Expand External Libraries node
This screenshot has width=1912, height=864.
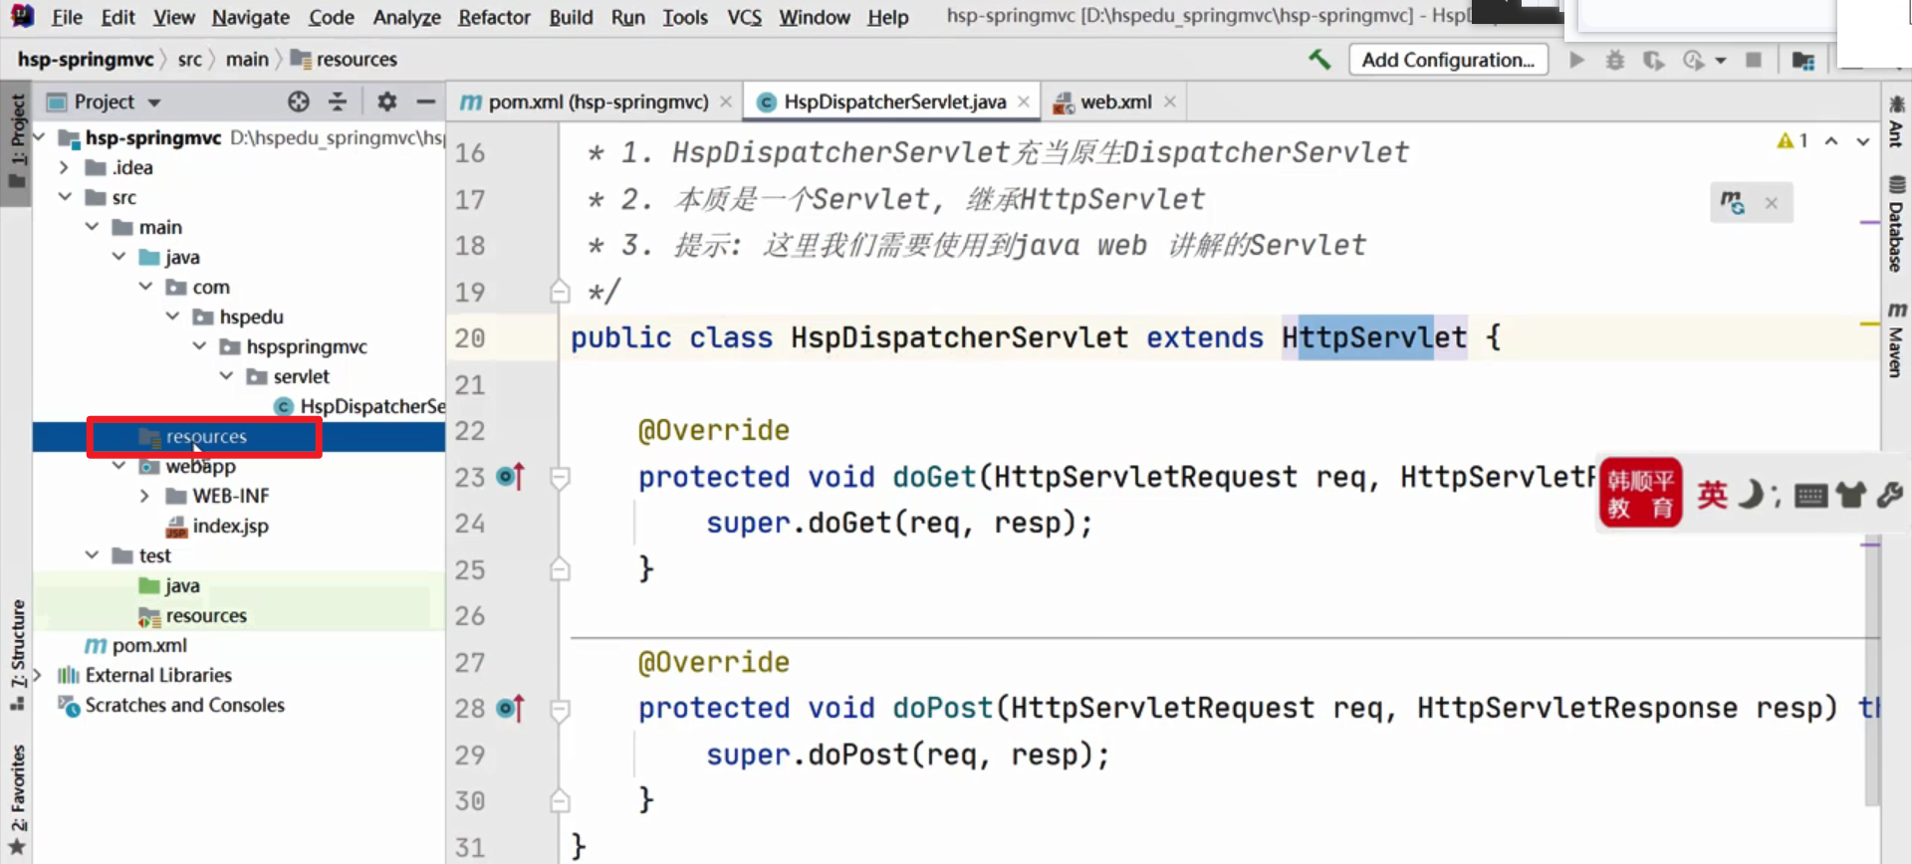coord(37,675)
